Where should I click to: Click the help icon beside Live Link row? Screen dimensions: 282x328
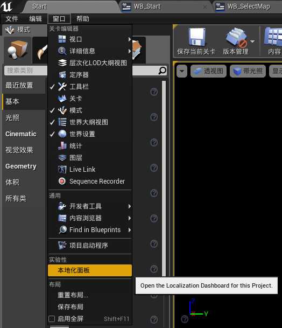(x=154, y=168)
